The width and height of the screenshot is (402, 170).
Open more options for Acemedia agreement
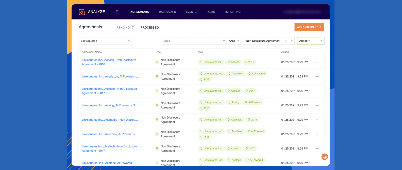point(317,120)
